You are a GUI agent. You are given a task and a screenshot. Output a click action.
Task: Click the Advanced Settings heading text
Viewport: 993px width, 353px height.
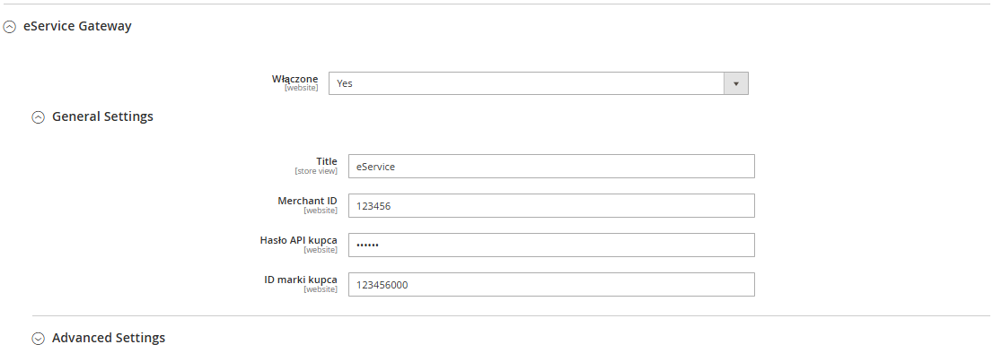point(109,338)
